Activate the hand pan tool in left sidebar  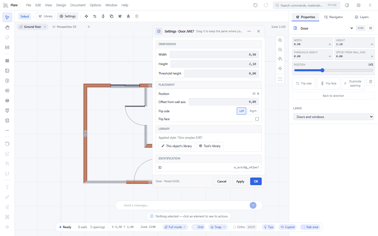pyautogui.click(x=7, y=28)
